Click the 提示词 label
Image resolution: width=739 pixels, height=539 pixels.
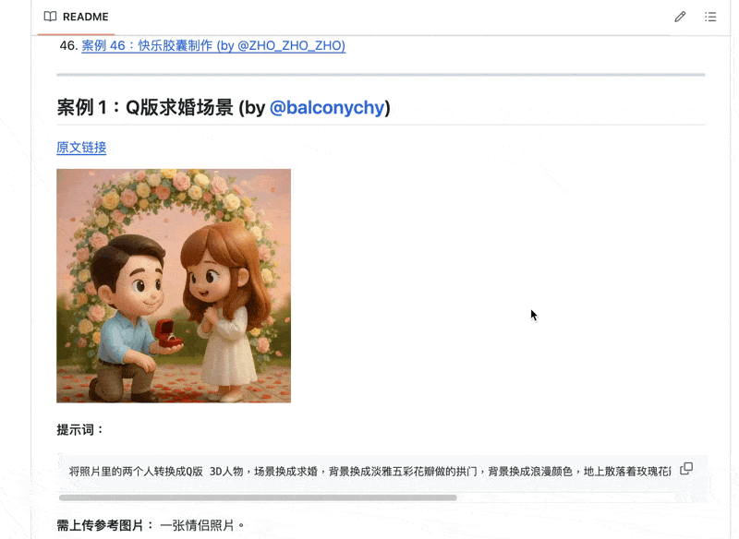(x=80, y=430)
